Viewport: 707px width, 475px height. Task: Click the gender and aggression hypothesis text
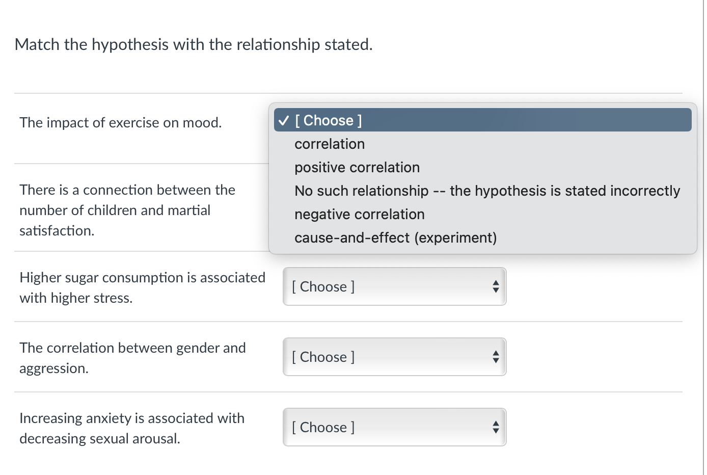(x=132, y=358)
